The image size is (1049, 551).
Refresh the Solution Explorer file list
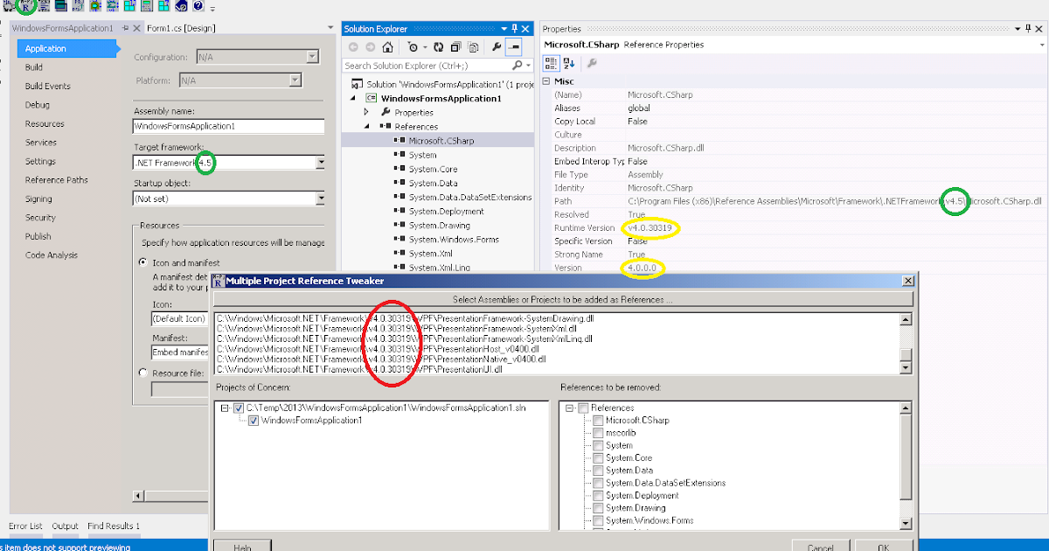tap(438, 46)
